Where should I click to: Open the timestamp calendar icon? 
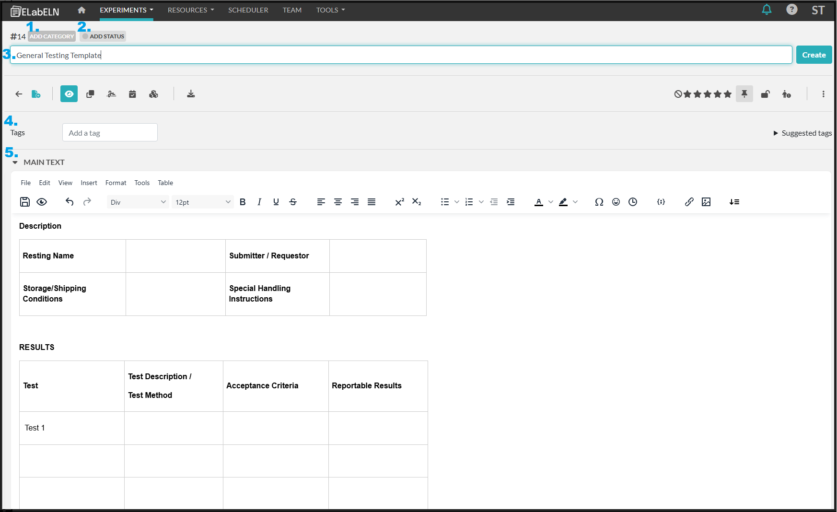[x=132, y=94]
